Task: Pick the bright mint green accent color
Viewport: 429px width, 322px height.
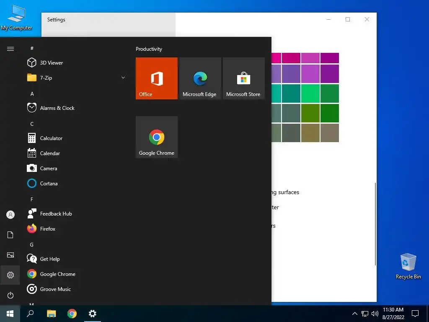Action: (x=310, y=93)
